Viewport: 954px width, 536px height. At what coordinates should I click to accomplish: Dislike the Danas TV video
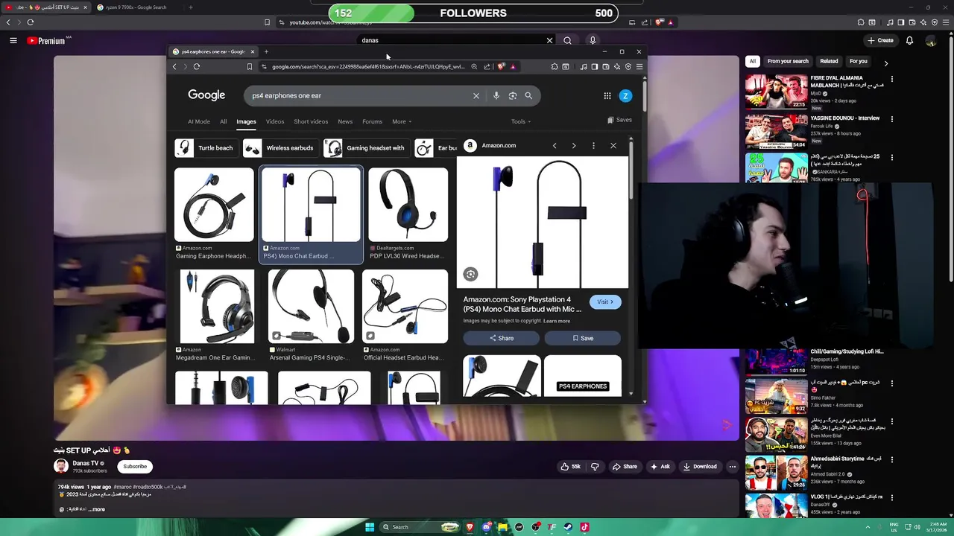(595, 467)
